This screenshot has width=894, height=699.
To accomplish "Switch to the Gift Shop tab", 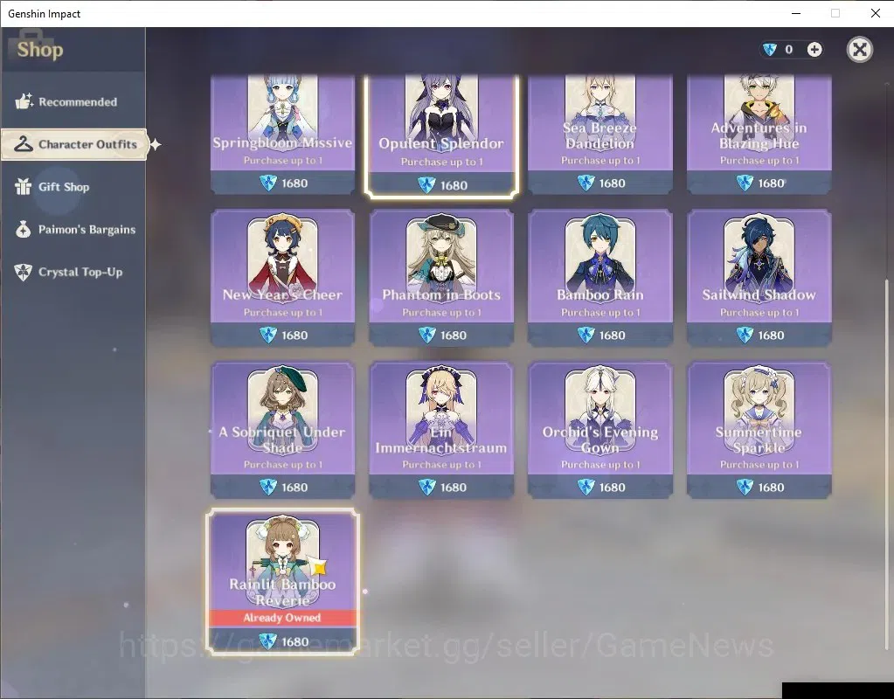I will tap(73, 187).
